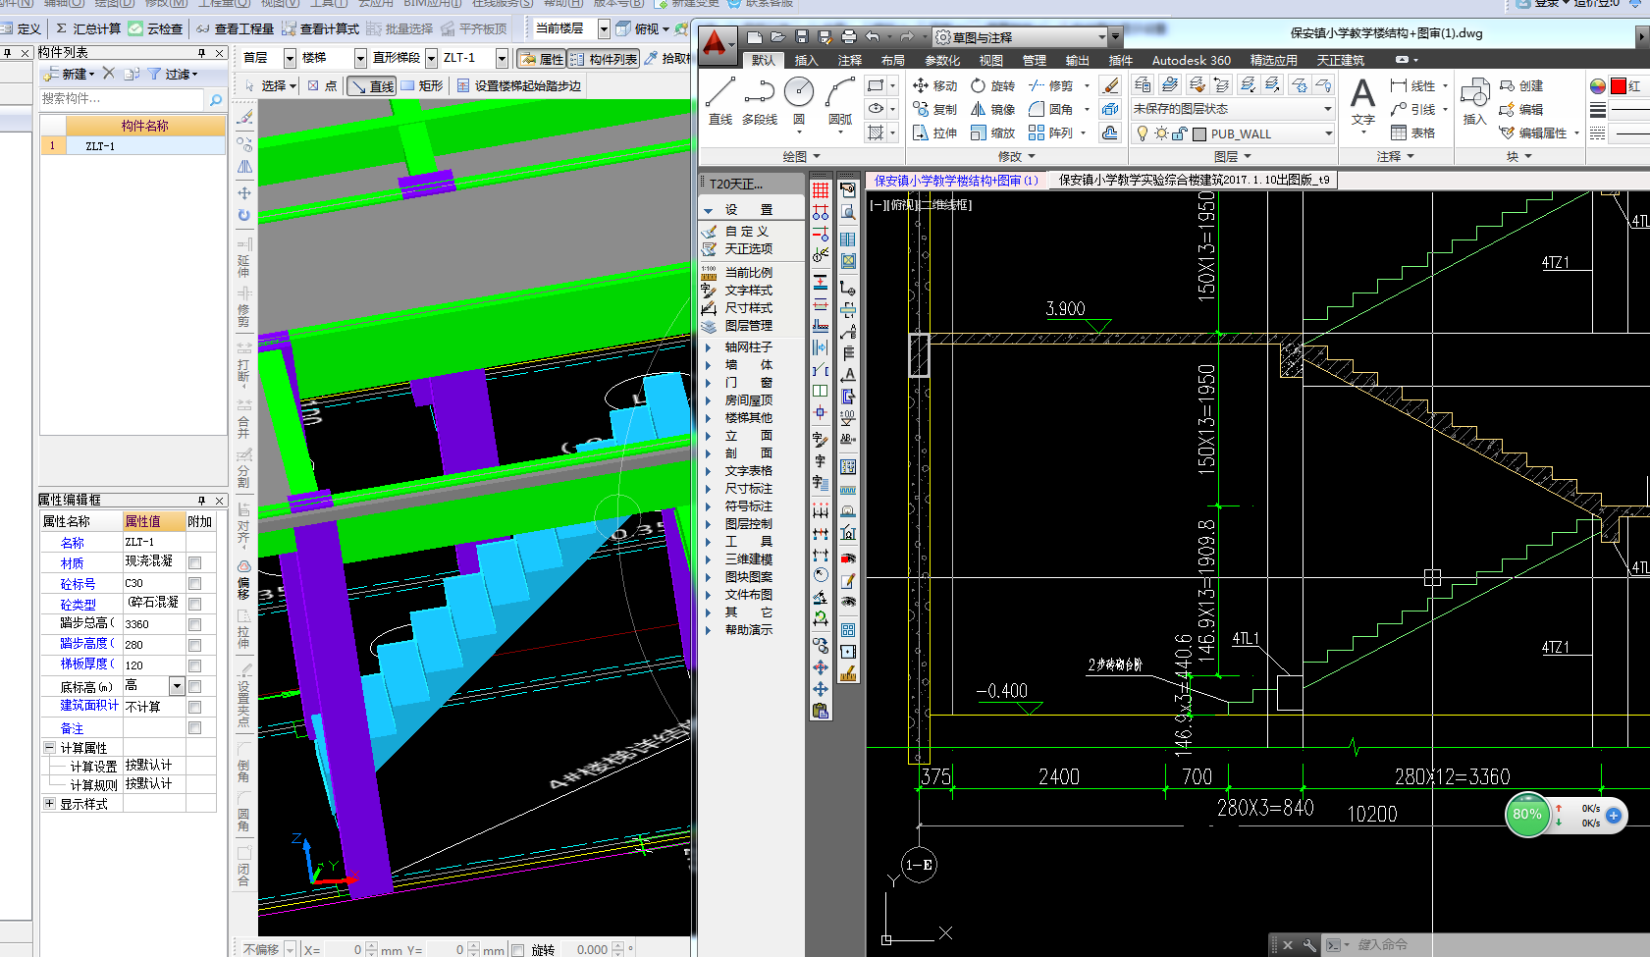
Task: Open the 直形梯段 dropdown
Action: pos(431,59)
